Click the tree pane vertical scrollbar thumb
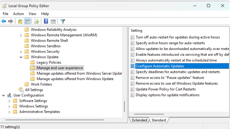The image size is (231, 129). pos(124,106)
